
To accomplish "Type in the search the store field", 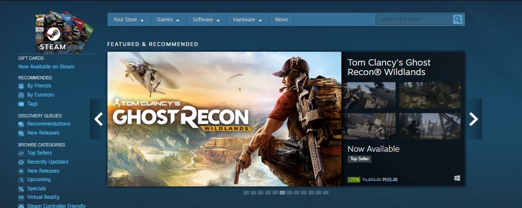I will [414, 20].
